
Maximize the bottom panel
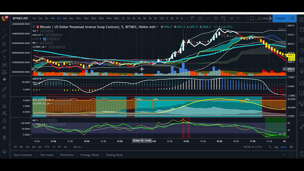[x=291, y=155]
